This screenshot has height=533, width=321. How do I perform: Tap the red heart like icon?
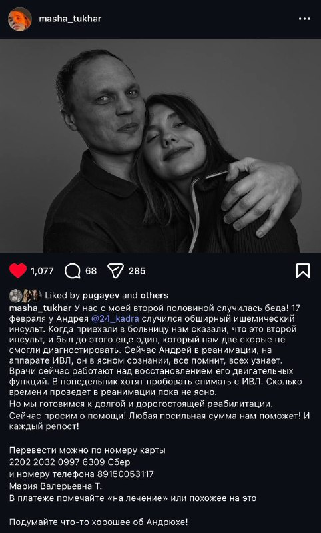click(x=18, y=271)
